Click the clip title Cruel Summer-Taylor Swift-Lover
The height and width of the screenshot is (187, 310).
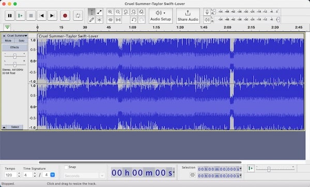point(68,36)
